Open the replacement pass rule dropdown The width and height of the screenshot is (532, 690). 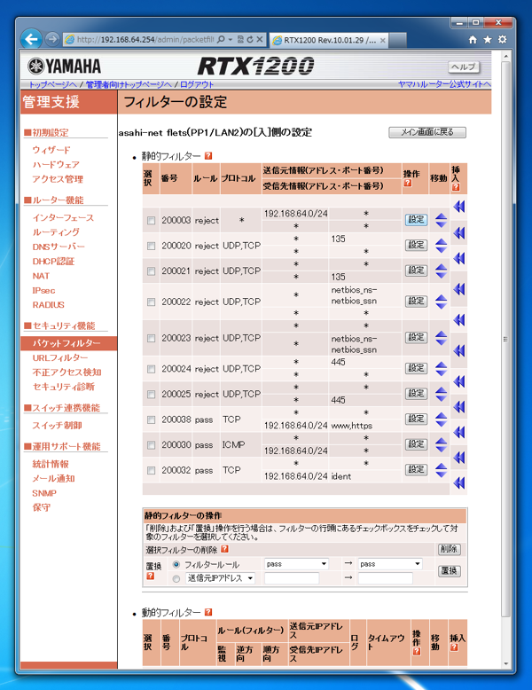click(x=390, y=564)
